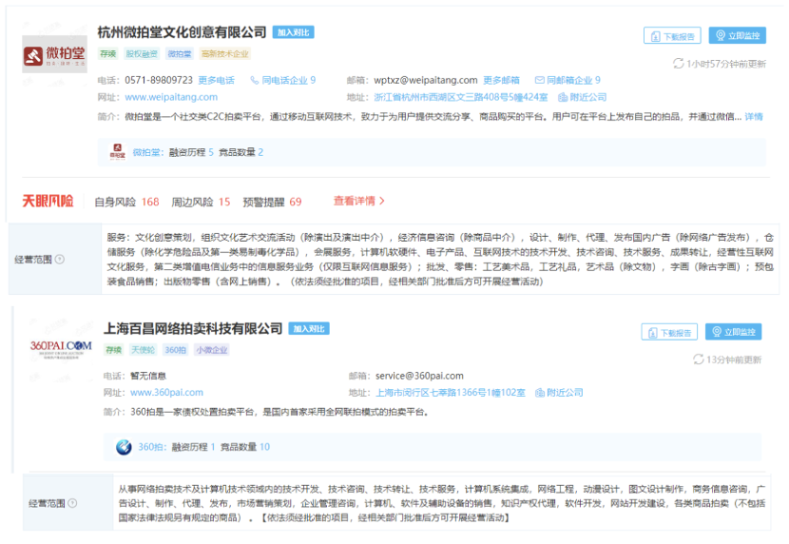This screenshot has height=544, width=789.
Task: Select the 高新技术企业 tag
Action: pos(225,54)
